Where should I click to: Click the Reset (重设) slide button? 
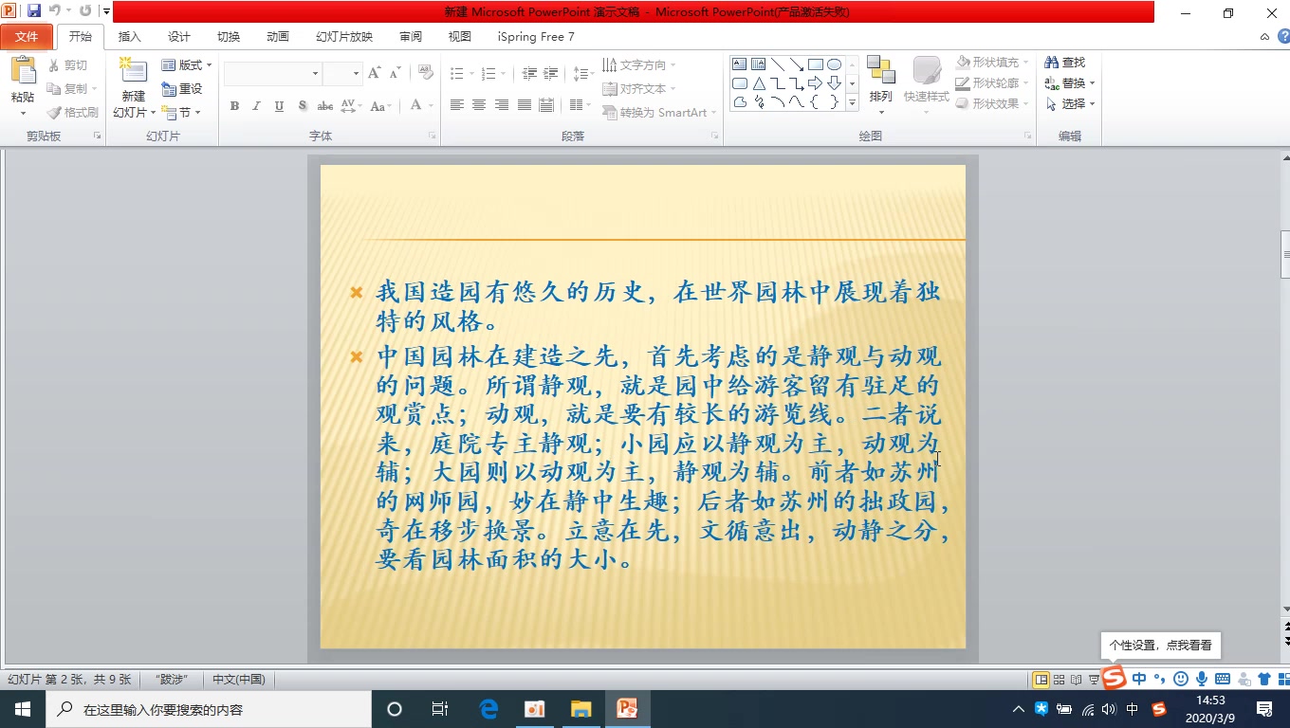tap(182, 89)
